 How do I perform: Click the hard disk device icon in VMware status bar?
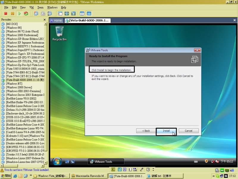pyautogui.click(x=217, y=170)
